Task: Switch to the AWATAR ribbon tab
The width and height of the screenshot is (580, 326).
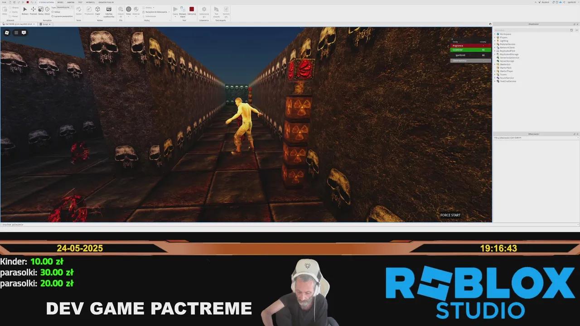Action: click(x=71, y=2)
